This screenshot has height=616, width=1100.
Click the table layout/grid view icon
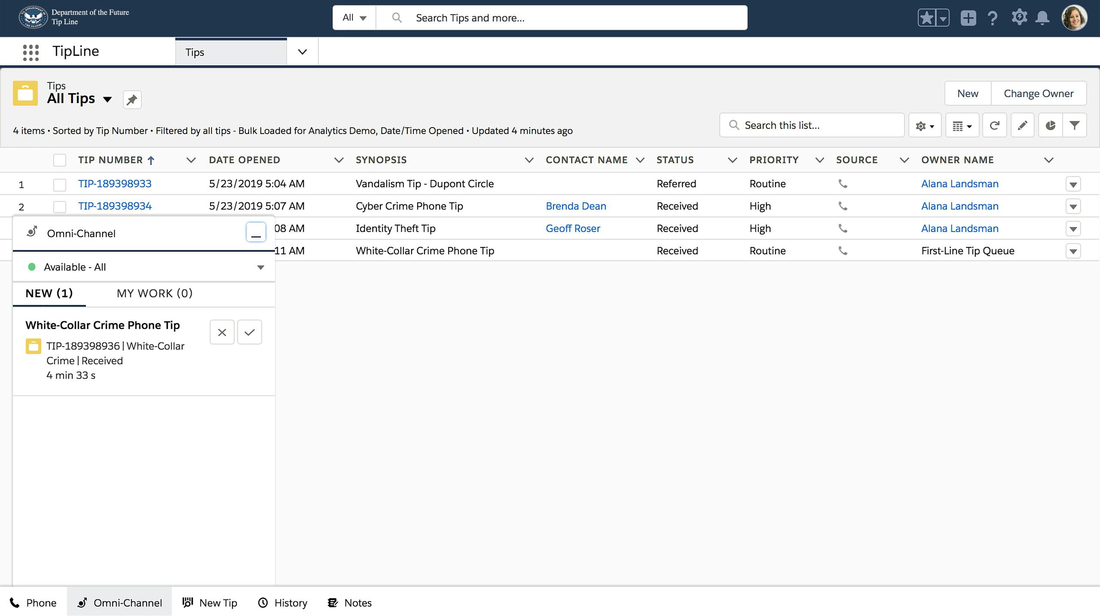(960, 125)
